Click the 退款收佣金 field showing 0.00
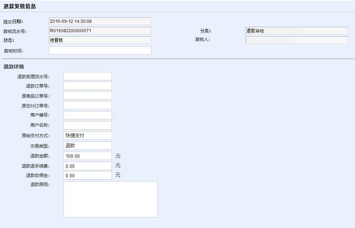 tap(88, 175)
